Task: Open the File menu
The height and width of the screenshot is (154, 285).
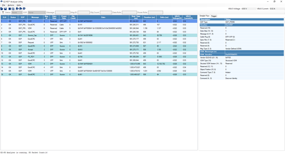Action: click(3, 5)
